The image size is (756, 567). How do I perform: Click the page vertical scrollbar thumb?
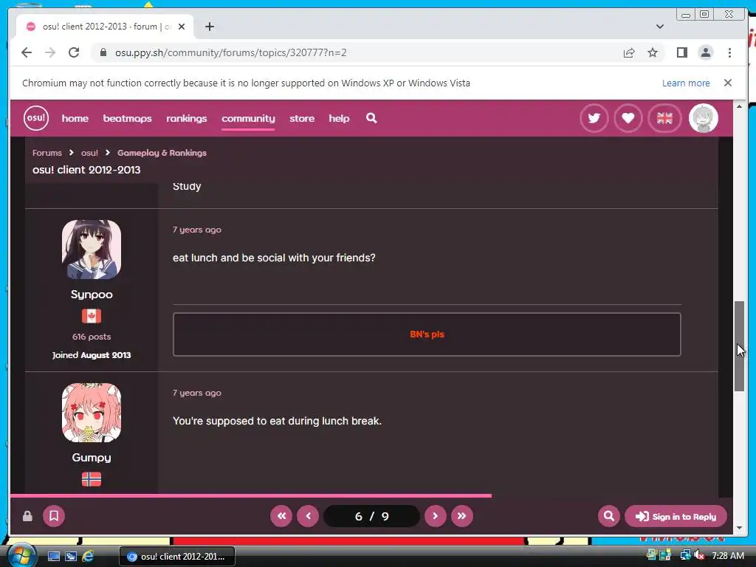pos(740,346)
